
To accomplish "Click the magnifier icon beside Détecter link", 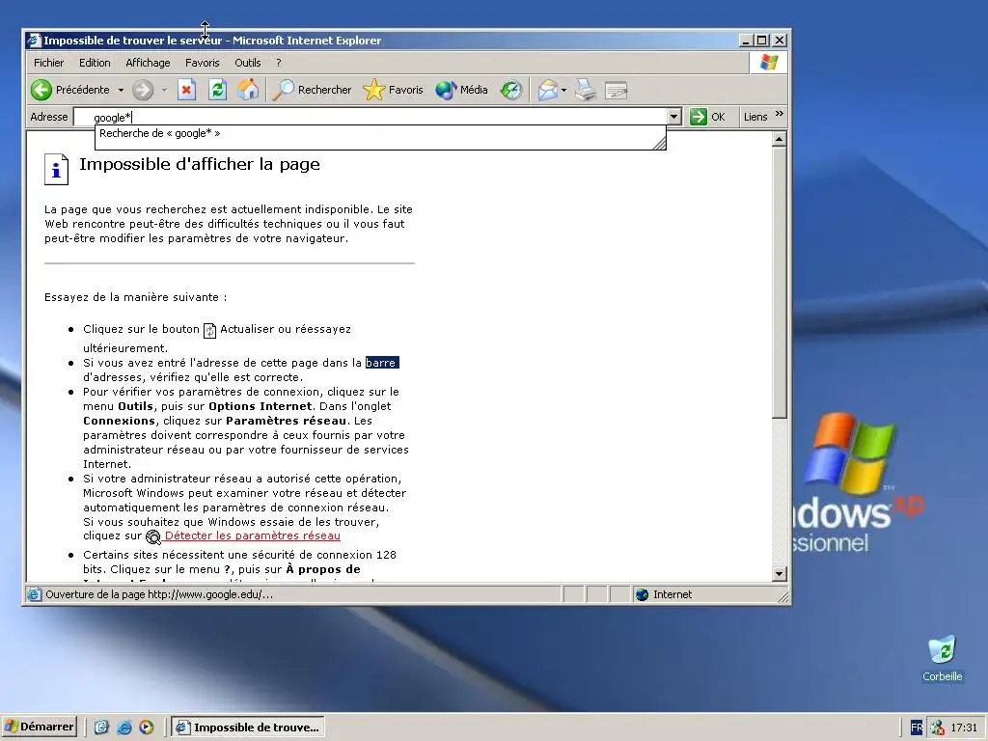I will 153,536.
